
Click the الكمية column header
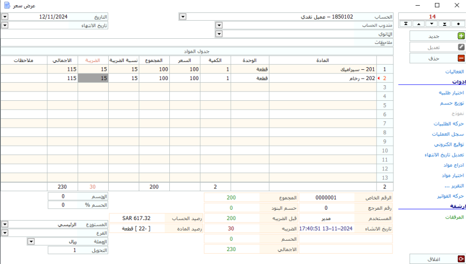pos(215,60)
